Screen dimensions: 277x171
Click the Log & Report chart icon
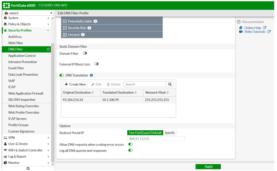[x=5, y=157]
